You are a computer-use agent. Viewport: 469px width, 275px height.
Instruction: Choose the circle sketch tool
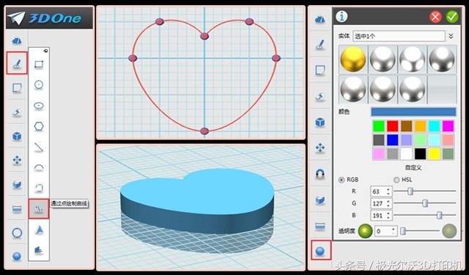pos(39,84)
